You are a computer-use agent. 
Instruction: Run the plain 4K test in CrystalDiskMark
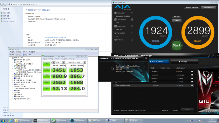click(x=47, y=88)
